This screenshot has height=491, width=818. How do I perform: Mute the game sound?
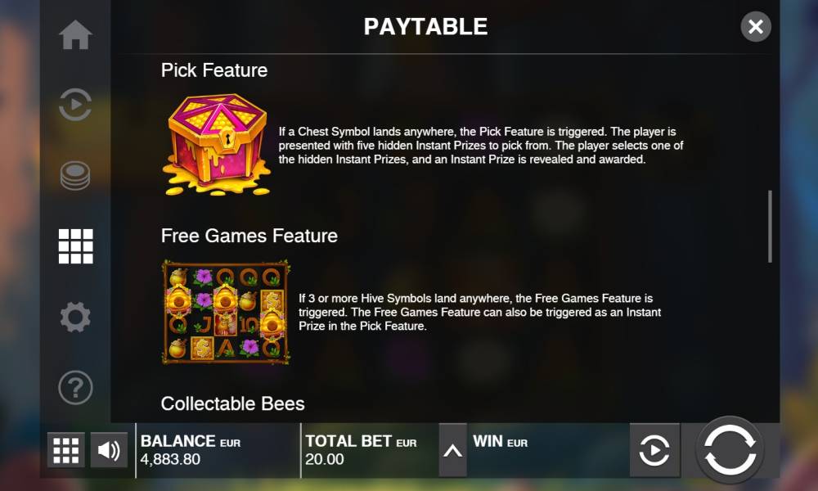pyautogui.click(x=109, y=450)
